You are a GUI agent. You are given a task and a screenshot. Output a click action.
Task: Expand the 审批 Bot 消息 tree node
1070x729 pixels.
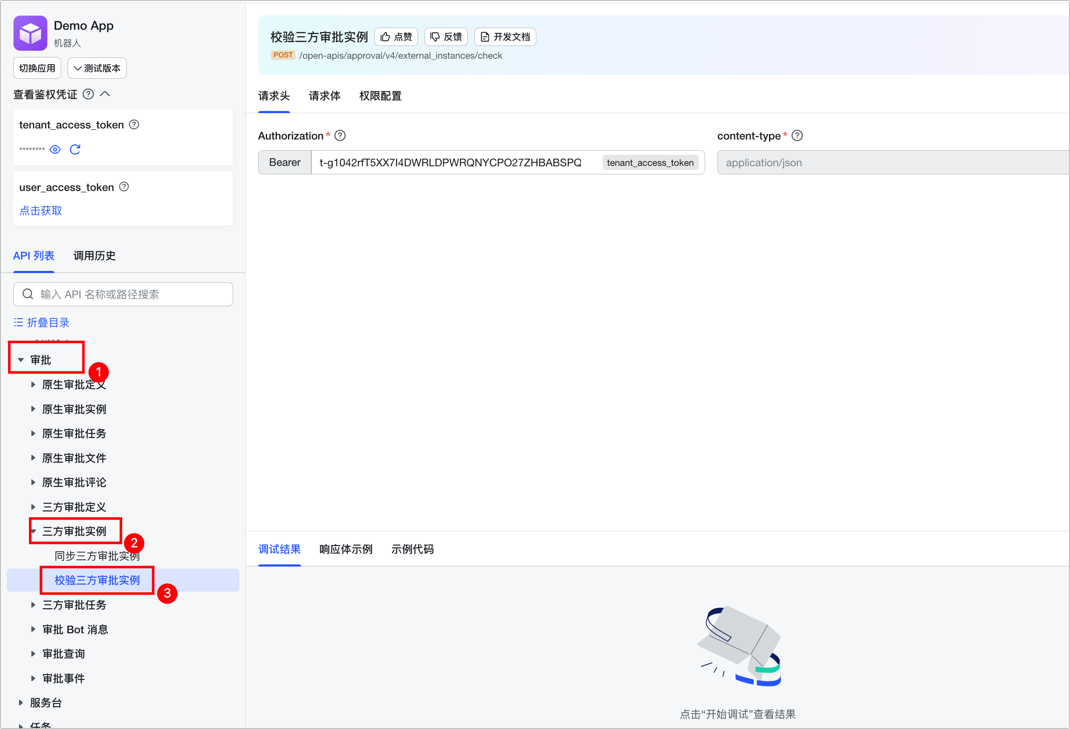33,629
